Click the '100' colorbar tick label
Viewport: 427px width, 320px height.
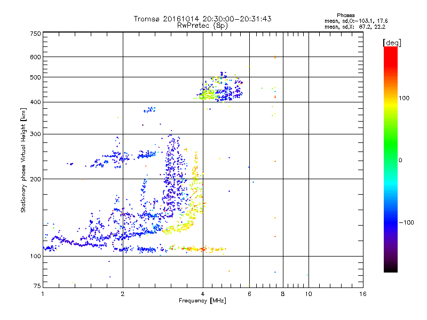point(404,98)
